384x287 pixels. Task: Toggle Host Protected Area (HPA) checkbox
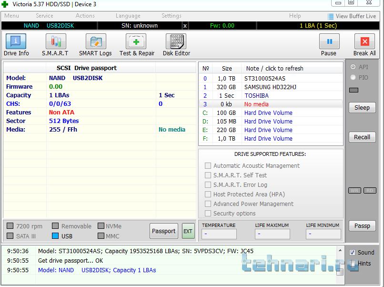(x=208, y=195)
